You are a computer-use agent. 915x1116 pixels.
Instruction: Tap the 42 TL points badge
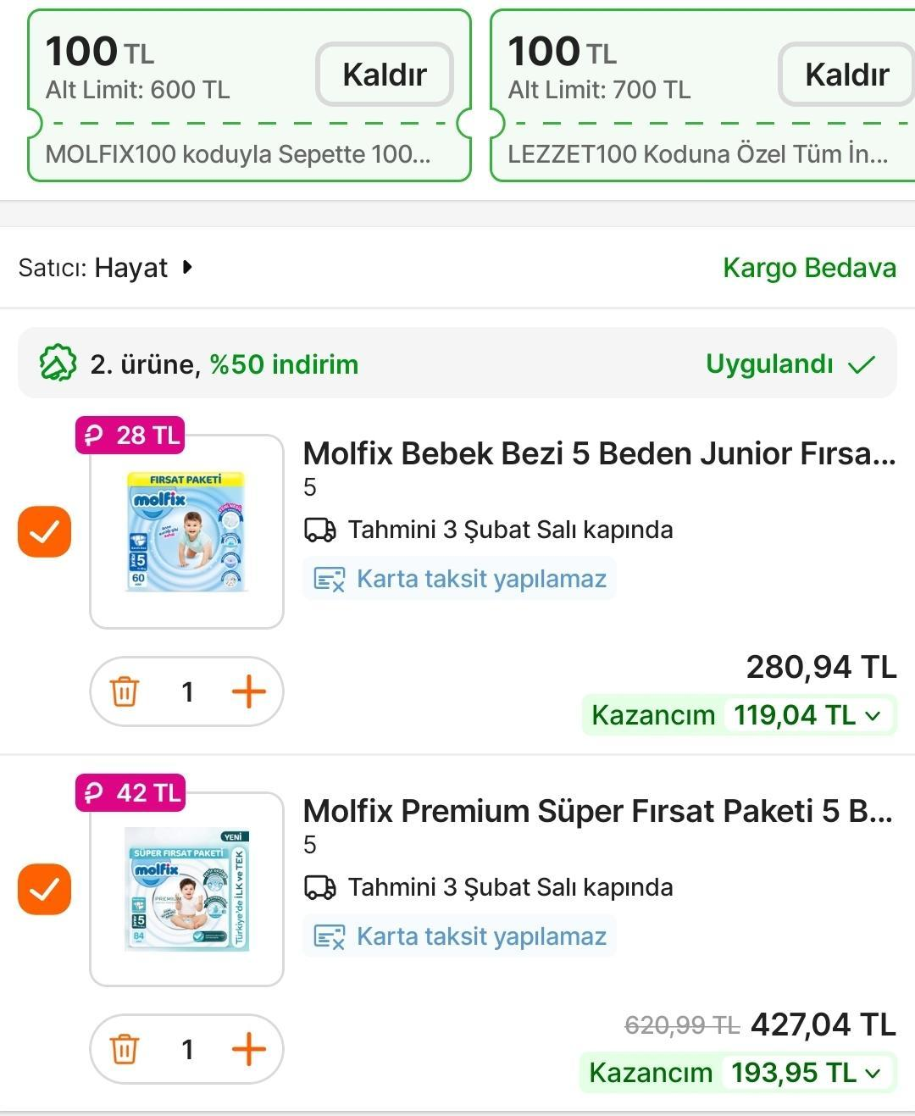click(x=130, y=793)
